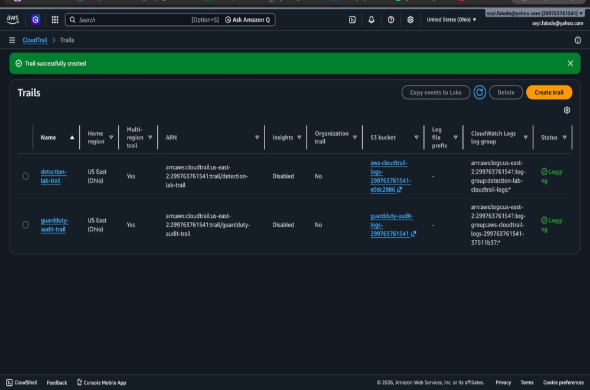590x390 pixels.
Task: Click the guardduty-audit-trail ARN text
Action: 208,225
